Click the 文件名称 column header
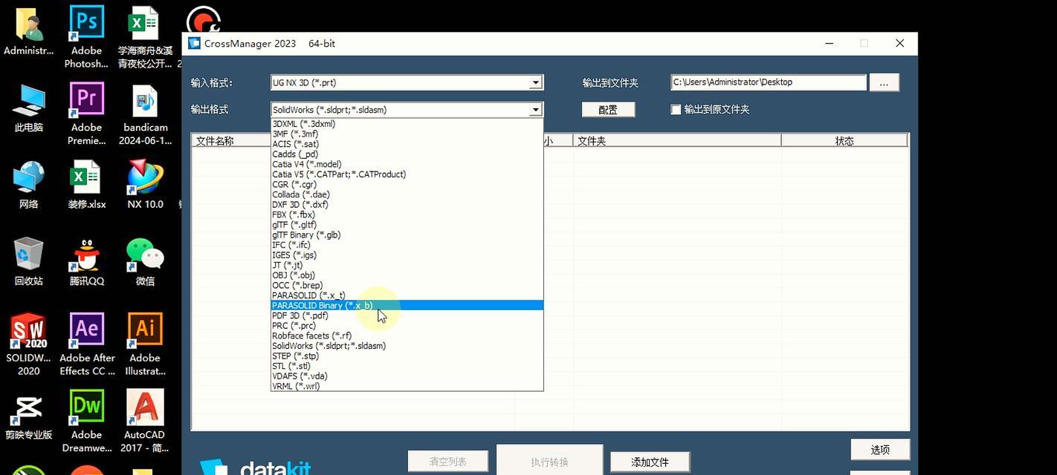Image resolution: width=1057 pixels, height=475 pixels. point(230,140)
